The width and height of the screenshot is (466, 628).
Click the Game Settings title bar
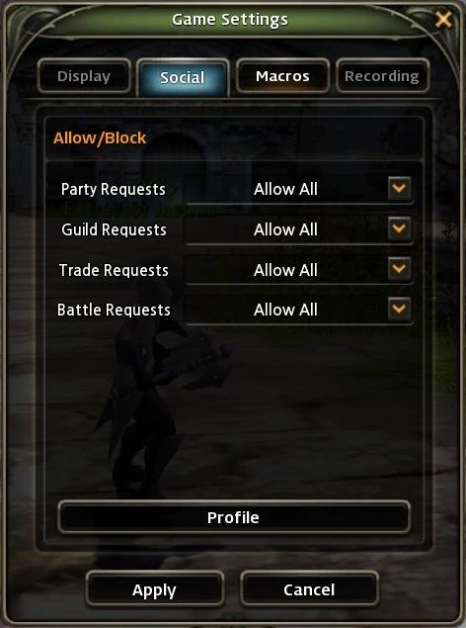230,19
